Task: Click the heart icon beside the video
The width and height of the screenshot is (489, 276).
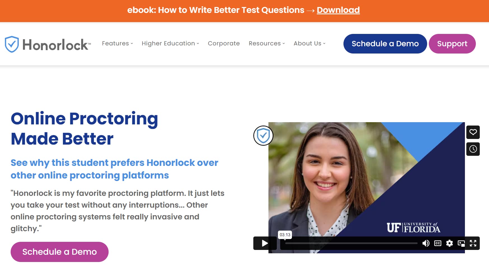Action: coord(473,132)
